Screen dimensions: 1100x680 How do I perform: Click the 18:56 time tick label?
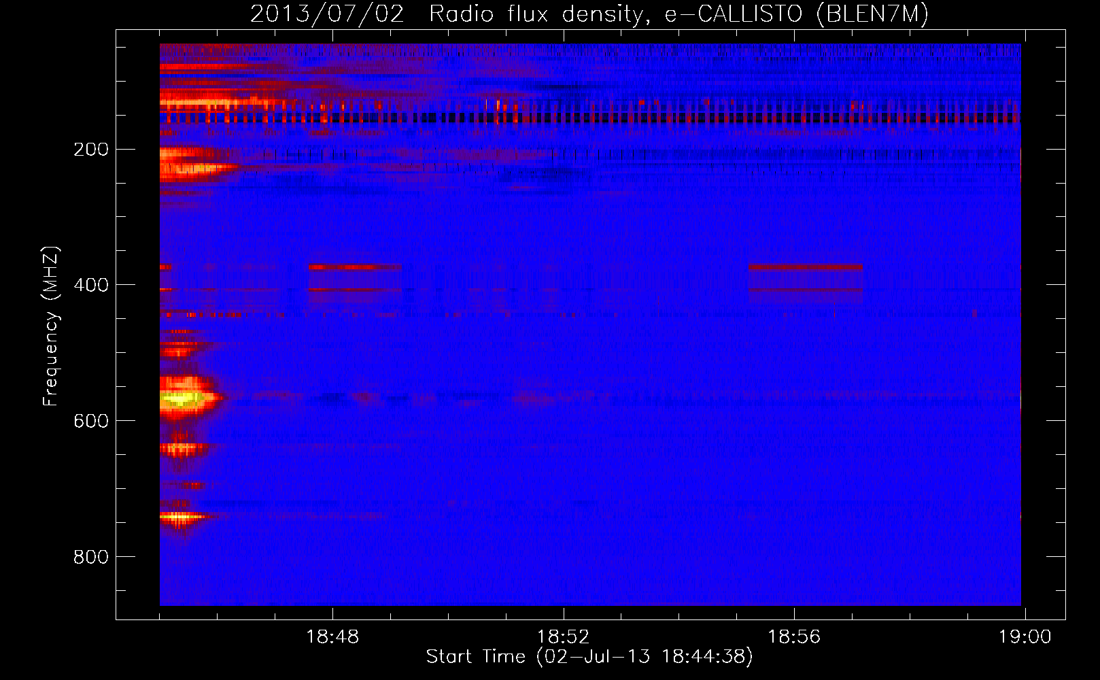[794, 637]
